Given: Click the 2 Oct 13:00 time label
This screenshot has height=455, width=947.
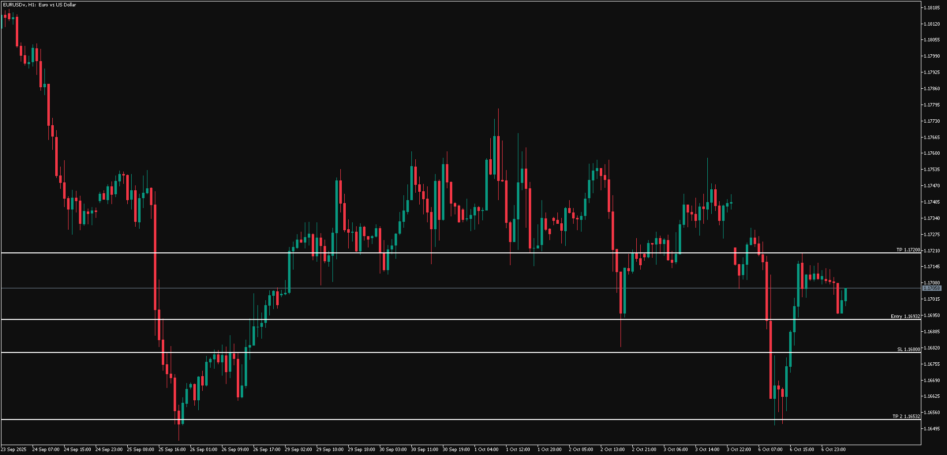Looking at the screenshot, I should (x=613, y=450).
